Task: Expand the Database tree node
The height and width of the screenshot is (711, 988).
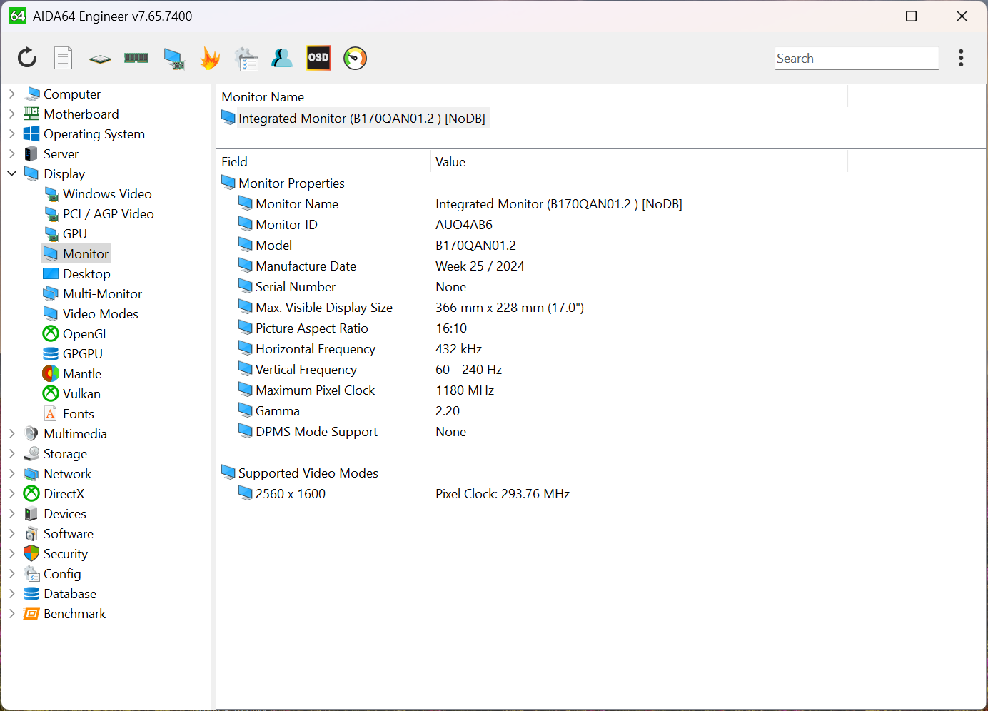Action: [x=11, y=593]
